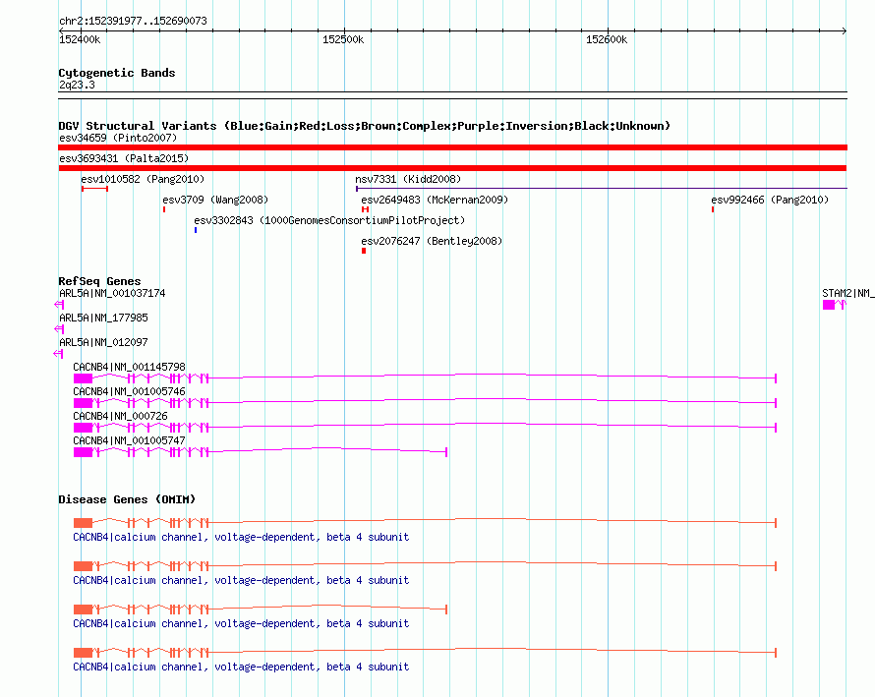Click the first OMIM CACNB4 calcium channel link

[x=241, y=537]
